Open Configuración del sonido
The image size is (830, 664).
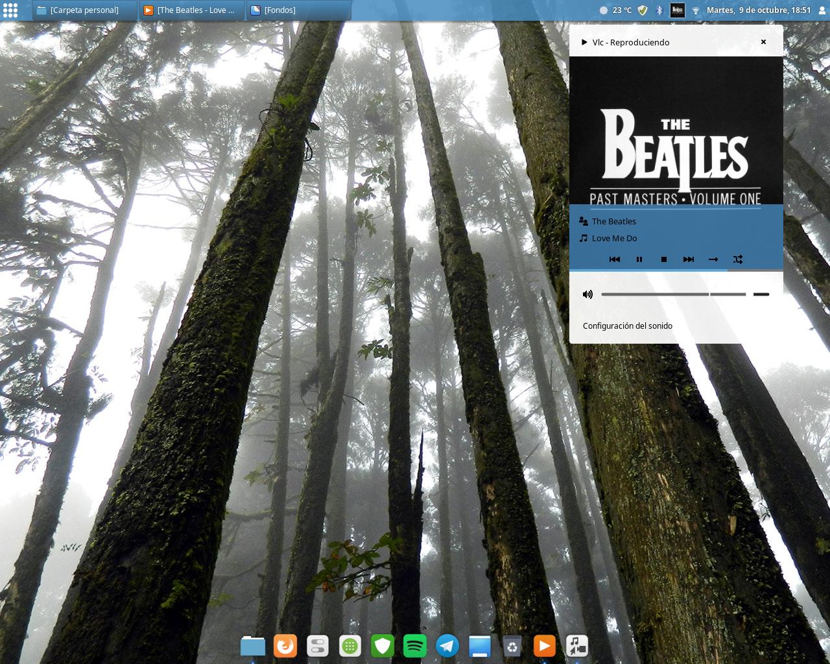pos(628,326)
